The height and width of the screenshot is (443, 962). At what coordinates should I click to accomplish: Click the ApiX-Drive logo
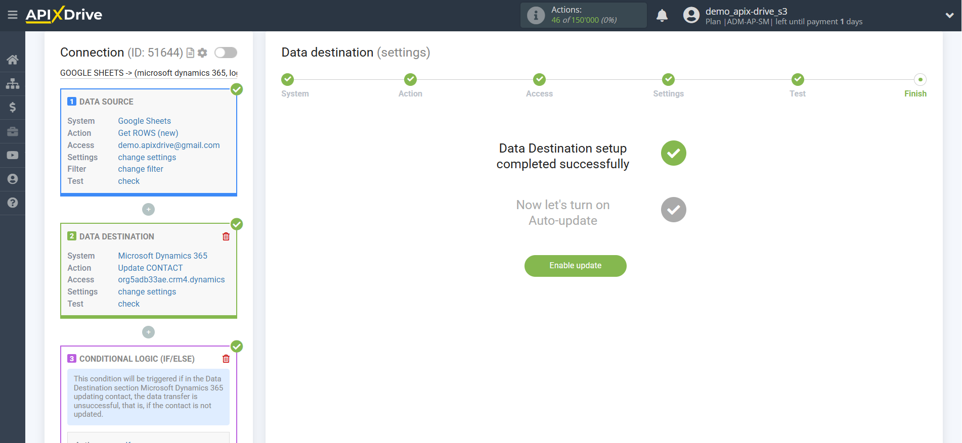coord(64,15)
